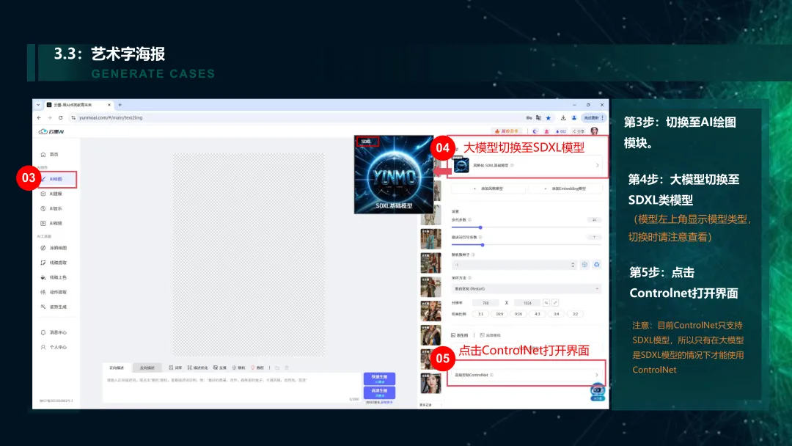
Task: Open 消息中心 message center
Action: (54, 332)
